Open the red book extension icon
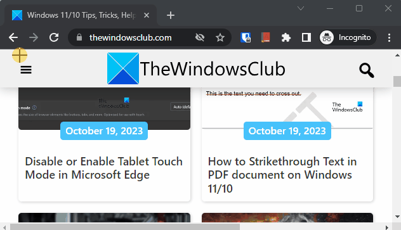 point(265,37)
